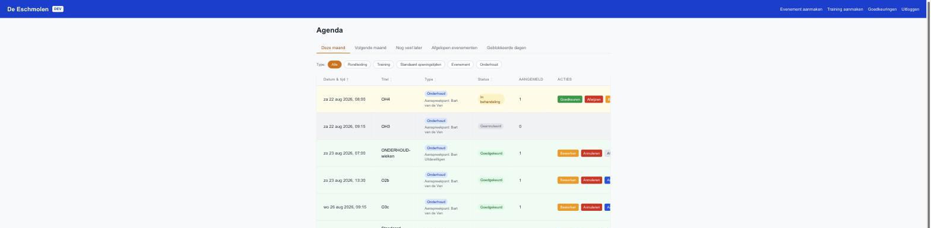Viewport: 931px width, 228px height.
Task: Sort by Type column header
Action: pyautogui.click(x=430, y=79)
